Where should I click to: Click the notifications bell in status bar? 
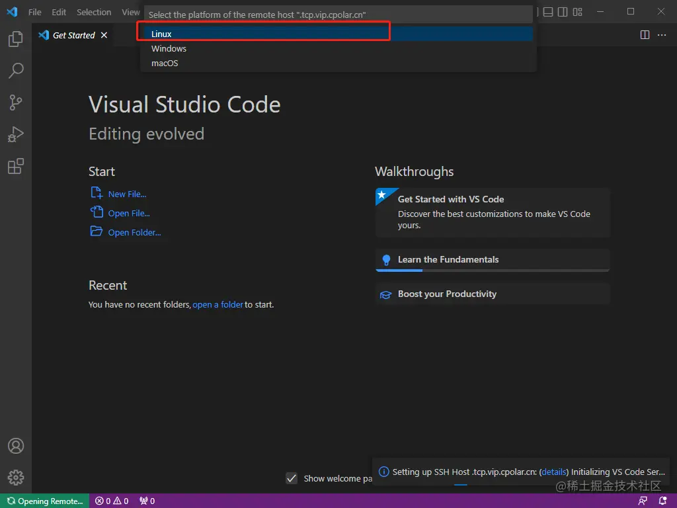[662, 501]
